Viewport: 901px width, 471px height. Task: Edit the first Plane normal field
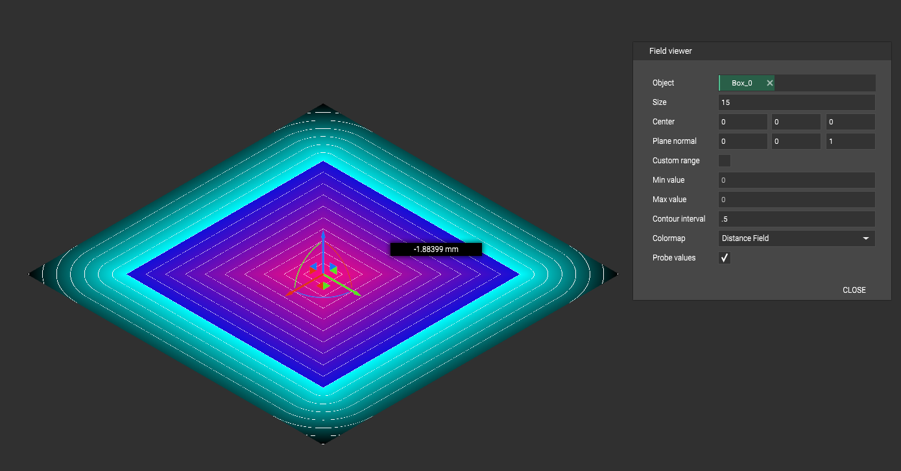coord(743,141)
